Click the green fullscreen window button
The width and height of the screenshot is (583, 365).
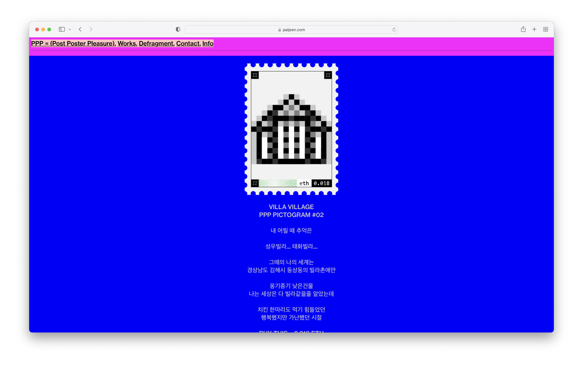[x=49, y=29]
